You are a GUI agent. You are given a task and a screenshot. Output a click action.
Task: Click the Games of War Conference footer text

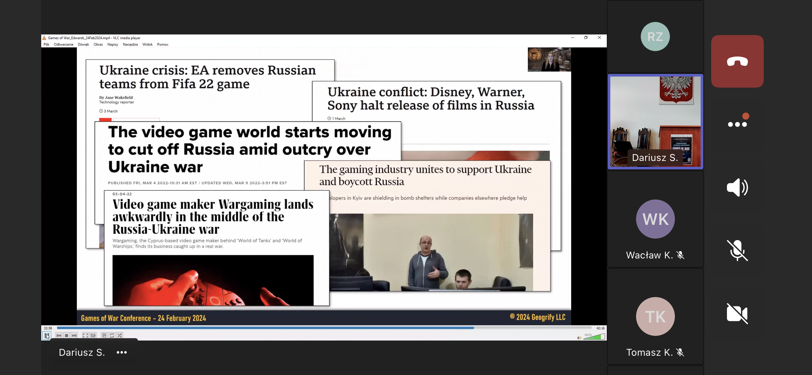[144, 318]
